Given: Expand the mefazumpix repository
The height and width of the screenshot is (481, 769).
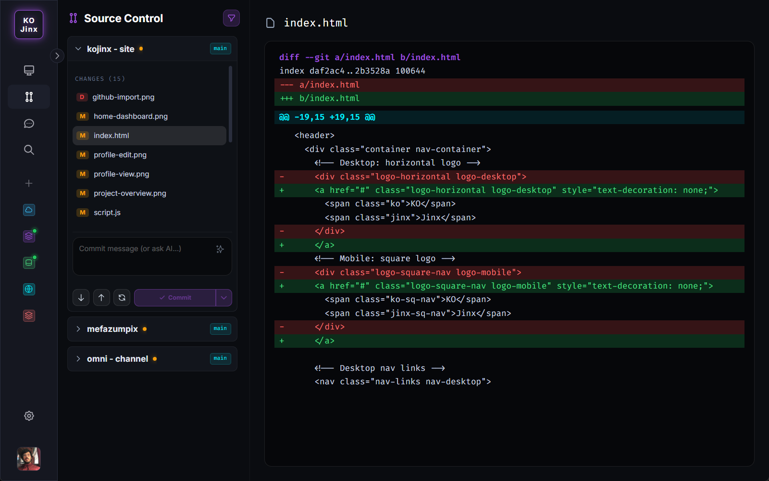Looking at the screenshot, I should point(78,329).
